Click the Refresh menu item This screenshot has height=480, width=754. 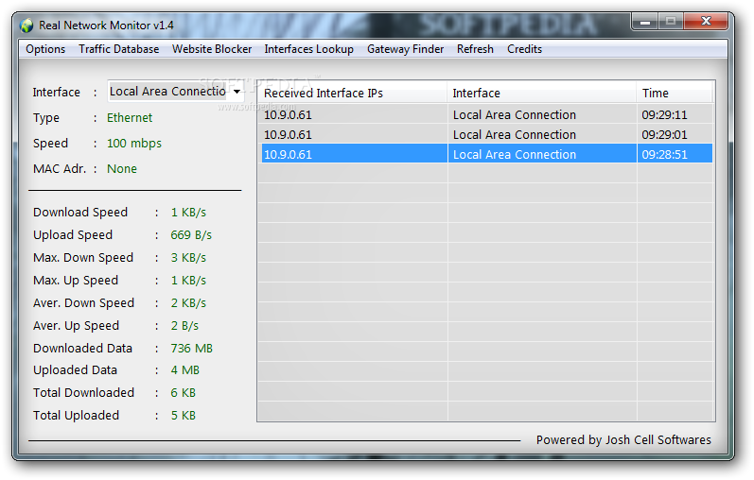click(475, 49)
